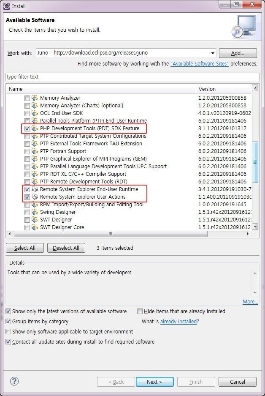The image size is (265, 396).
Task: Click the software list scroll up arrow
Action: coord(255,88)
